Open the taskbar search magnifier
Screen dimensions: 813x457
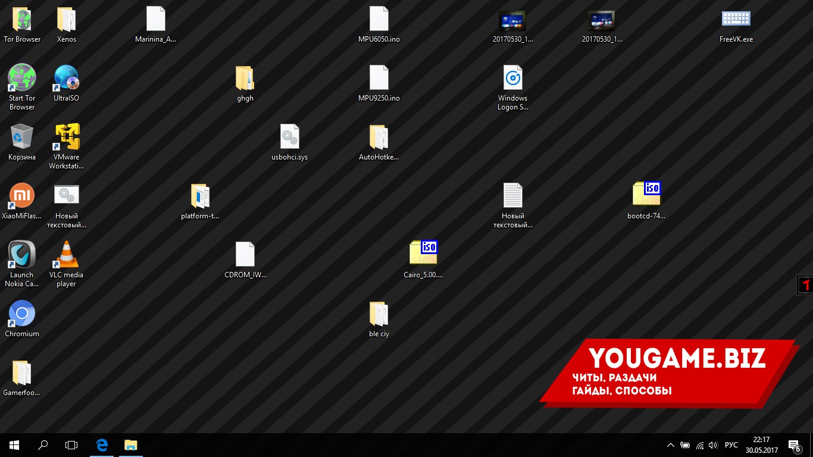pyautogui.click(x=43, y=445)
